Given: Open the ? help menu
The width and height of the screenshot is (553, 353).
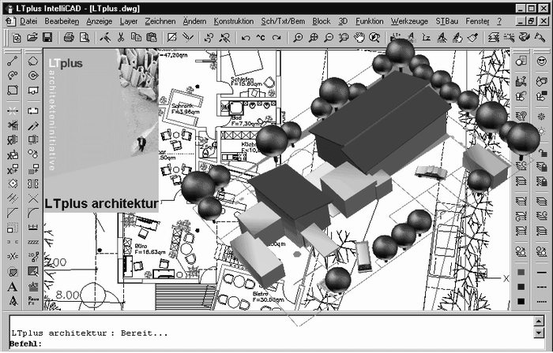Looking at the screenshot, I should pyautogui.click(x=499, y=21).
